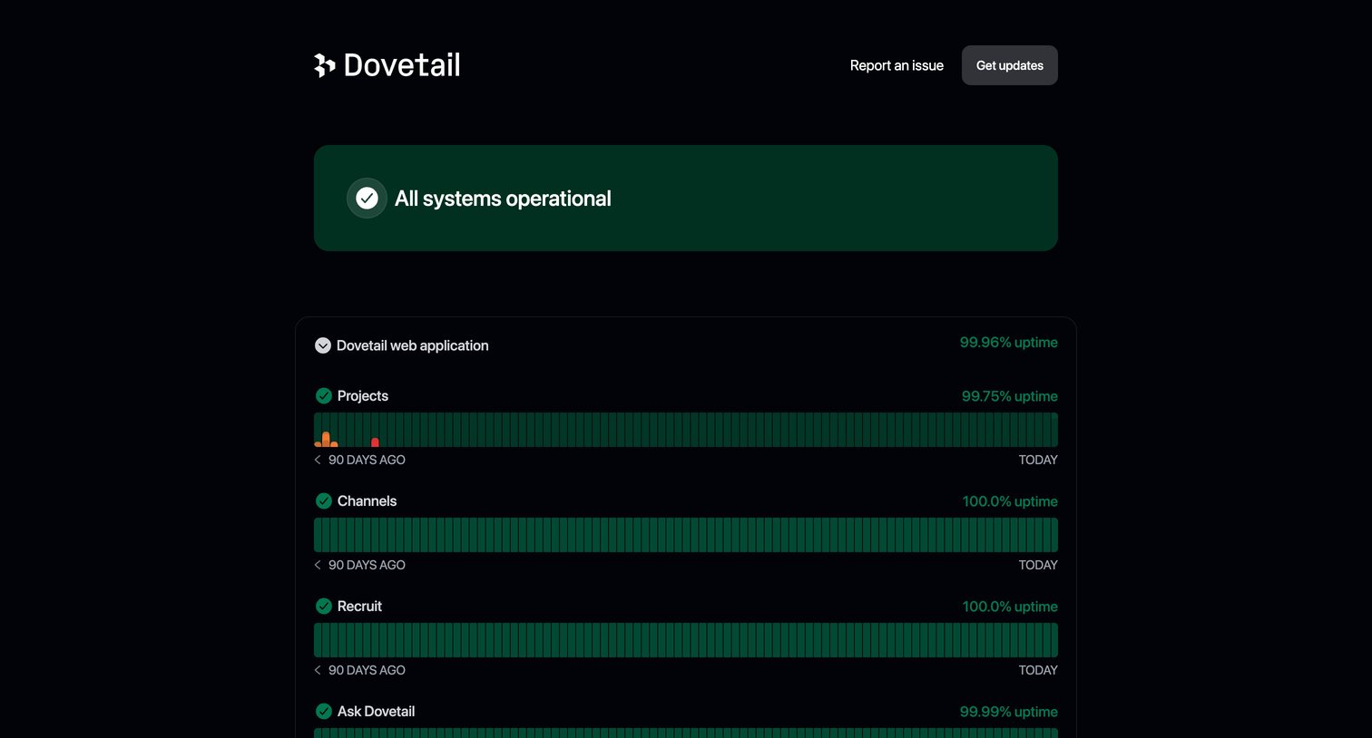1372x738 pixels.
Task: Click the red incident bar in Projects
Action: (x=375, y=442)
